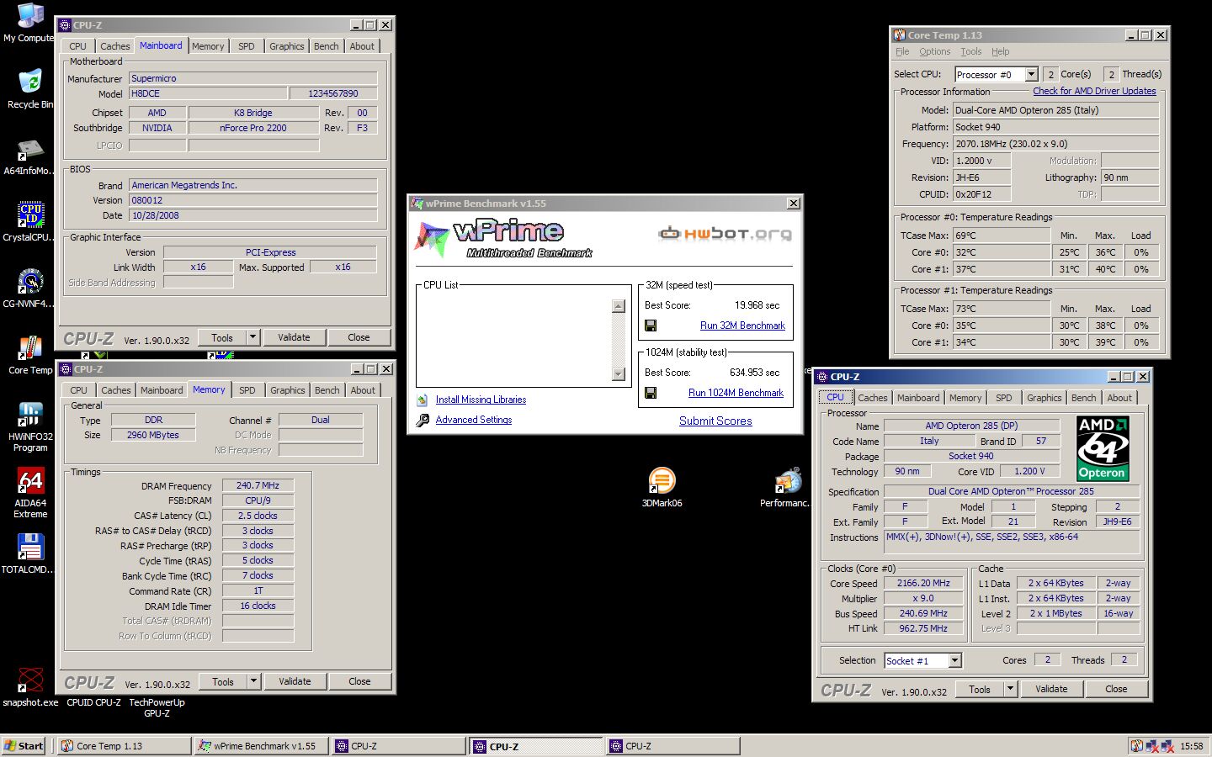Screen dimensions: 1212x757
Task: Open Tools dropdown arrow in Mainboard CPU-Z window
Action: [x=252, y=337]
